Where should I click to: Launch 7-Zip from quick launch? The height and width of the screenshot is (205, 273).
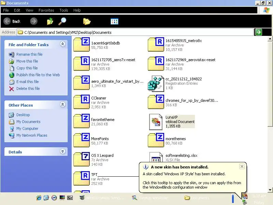(x=70, y=198)
